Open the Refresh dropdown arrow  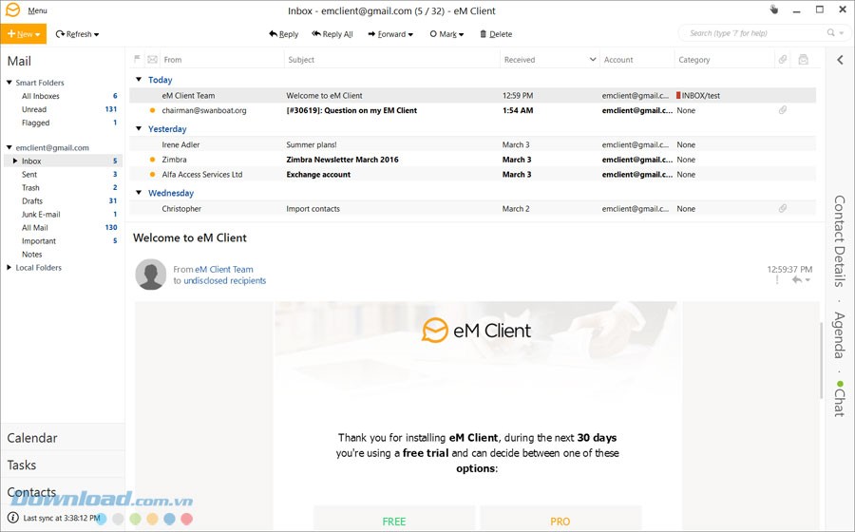pos(97,34)
